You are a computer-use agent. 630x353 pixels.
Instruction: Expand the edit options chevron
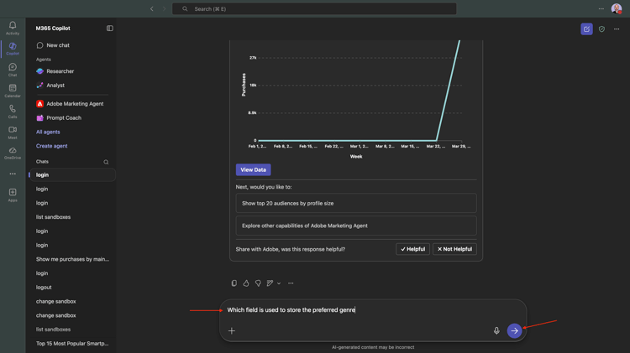(279, 283)
